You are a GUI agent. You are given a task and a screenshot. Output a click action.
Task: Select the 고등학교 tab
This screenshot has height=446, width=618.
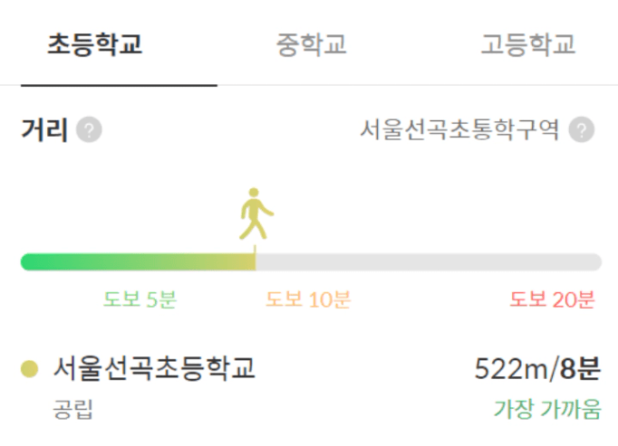528,44
